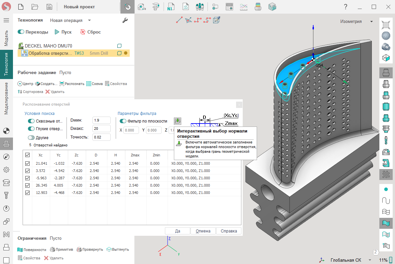This screenshot has height=264, width=395.
Task: Open the Глобальная СК coordinate dropdown
Action: 369,260
